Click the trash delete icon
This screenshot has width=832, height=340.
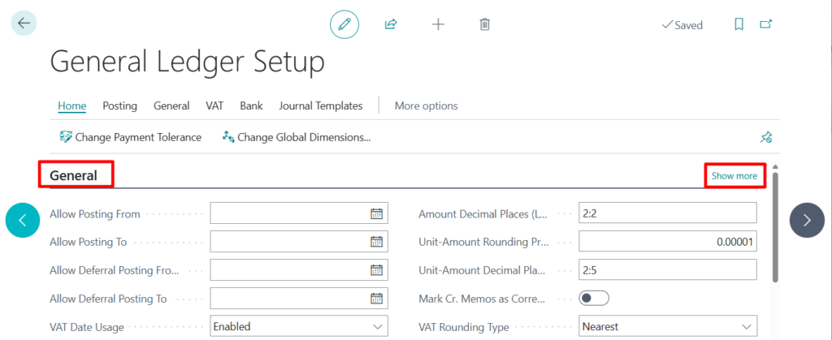485,24
